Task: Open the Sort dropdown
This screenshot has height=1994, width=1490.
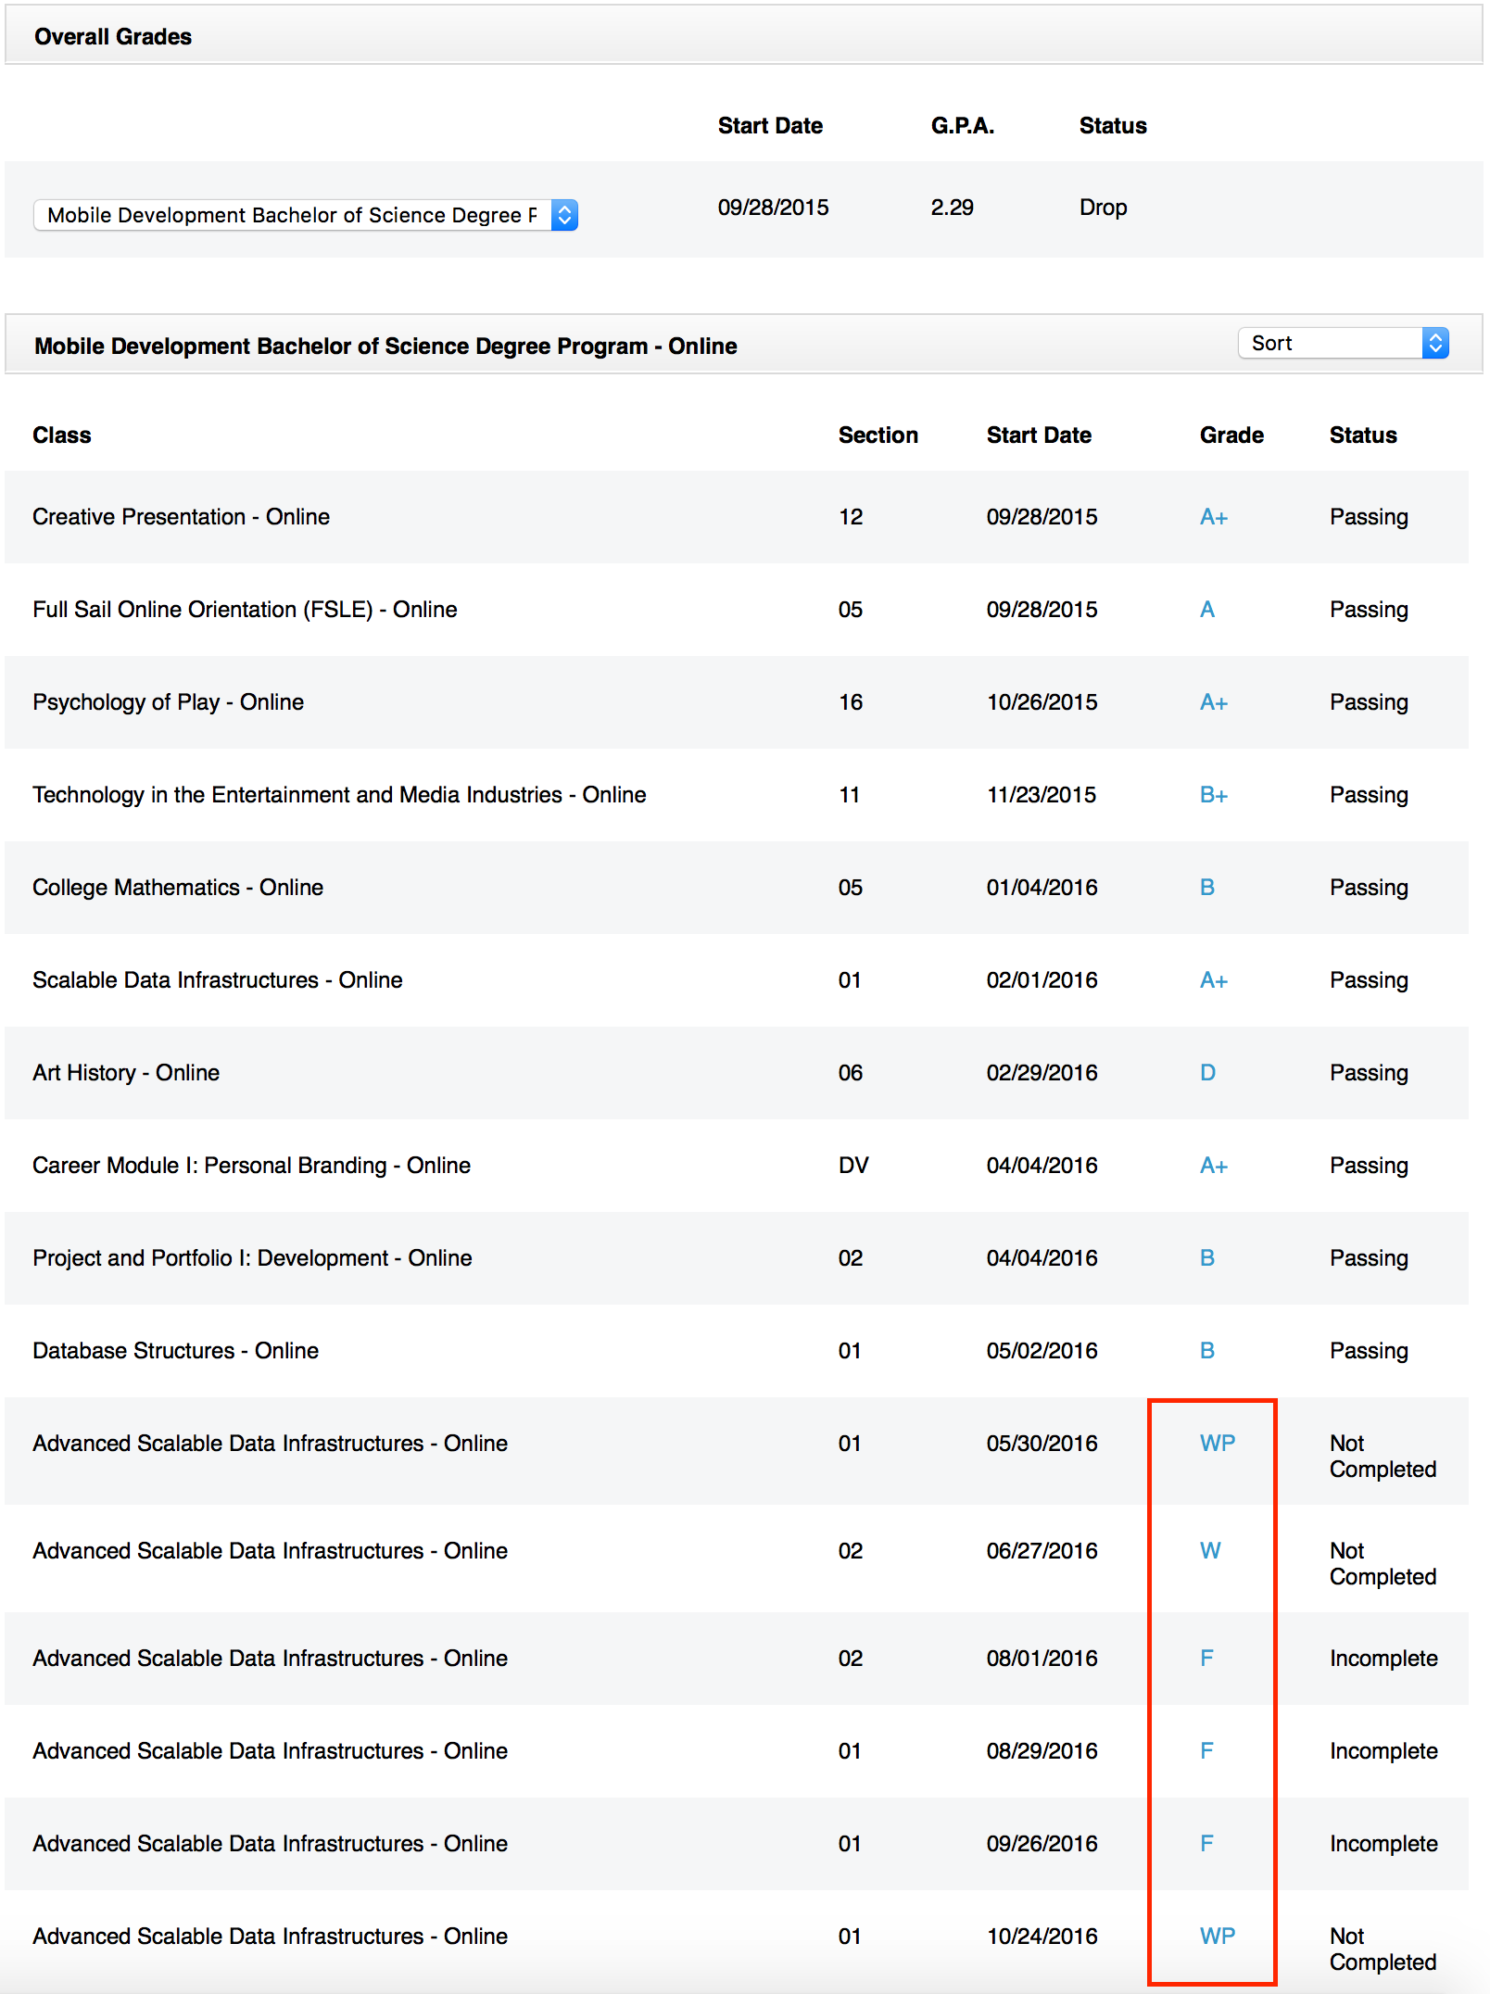Action: tap(1344, 343)
